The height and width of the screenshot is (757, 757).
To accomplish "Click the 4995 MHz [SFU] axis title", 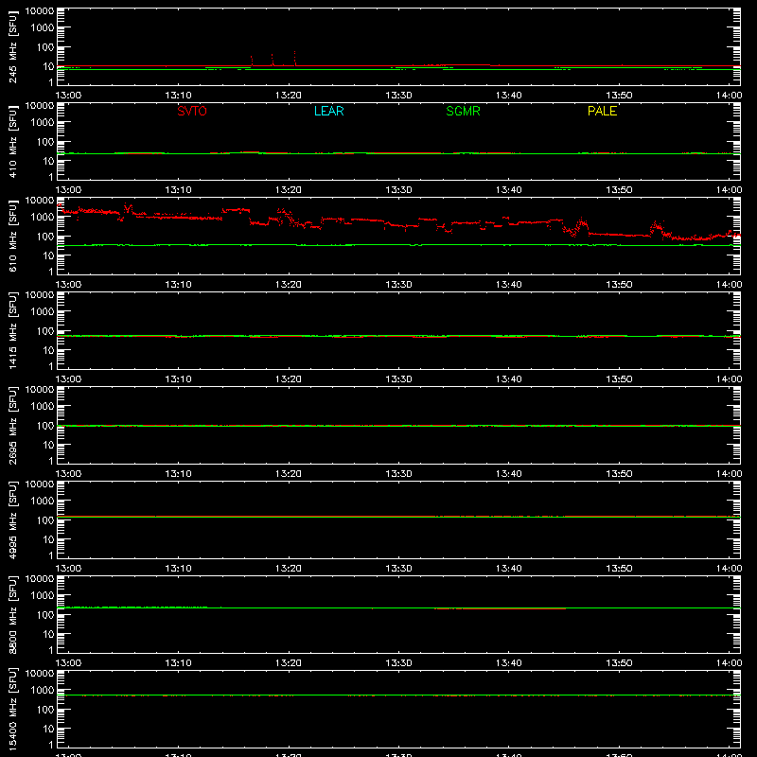I will tap(12, 519).
